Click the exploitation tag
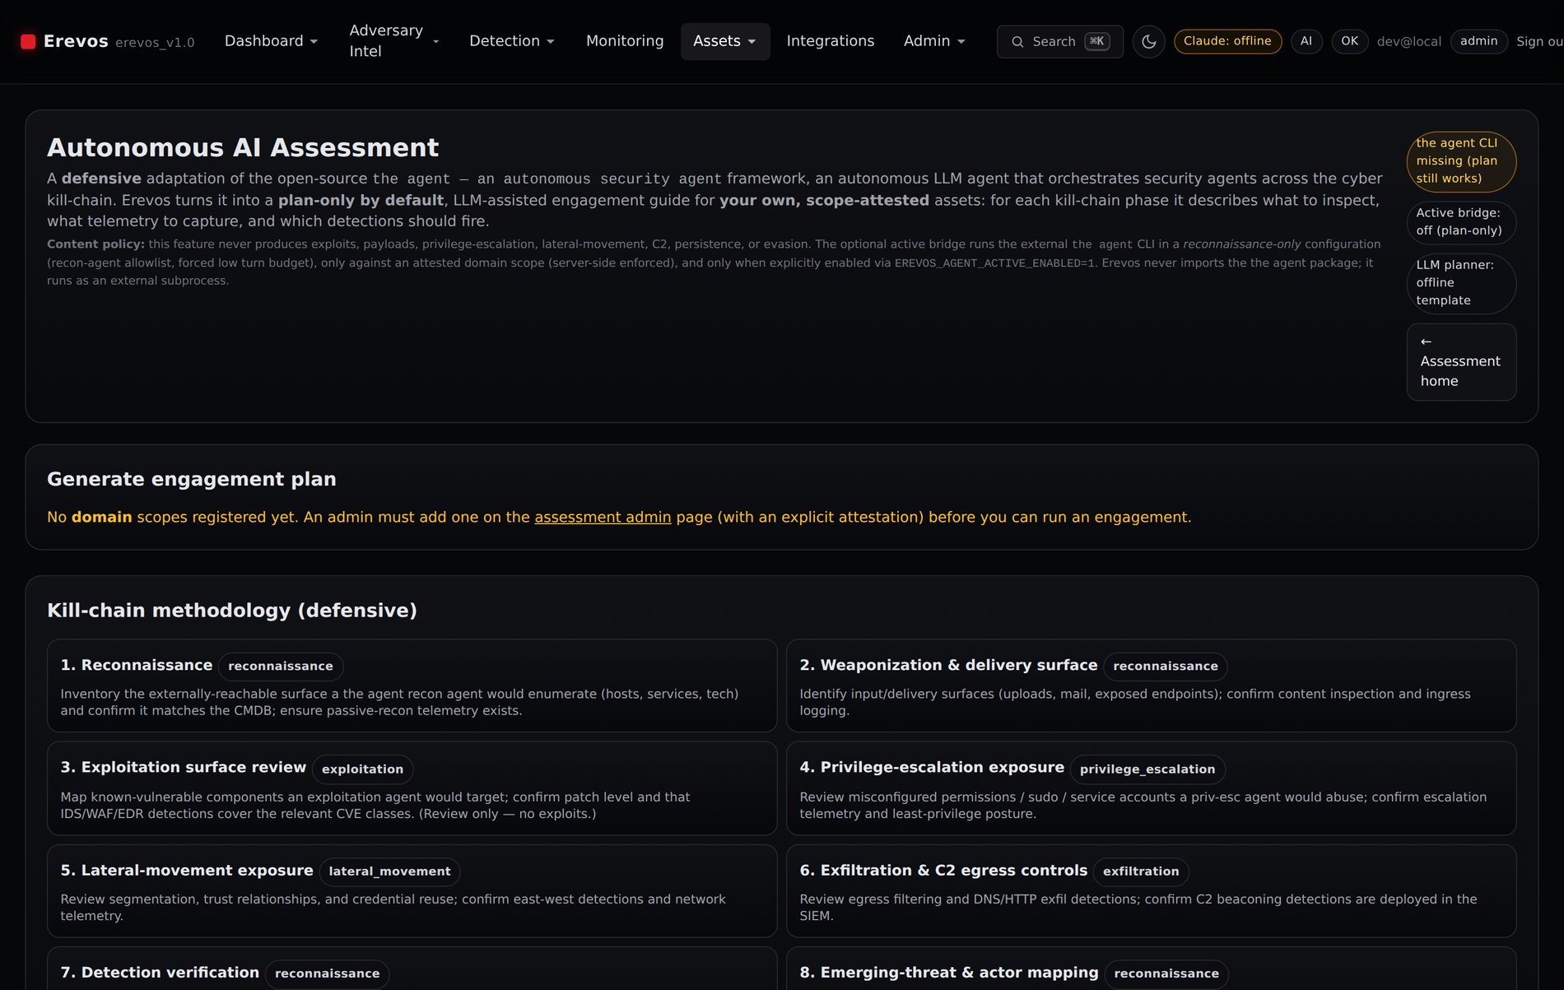1564x990 pixels. (x=362, y=769)
